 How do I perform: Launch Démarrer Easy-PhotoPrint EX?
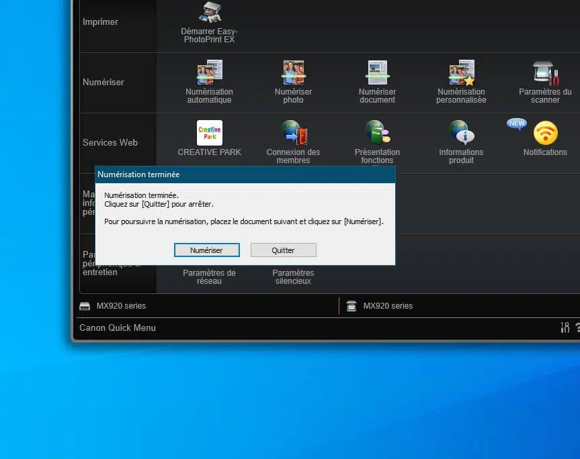(210, 22)
